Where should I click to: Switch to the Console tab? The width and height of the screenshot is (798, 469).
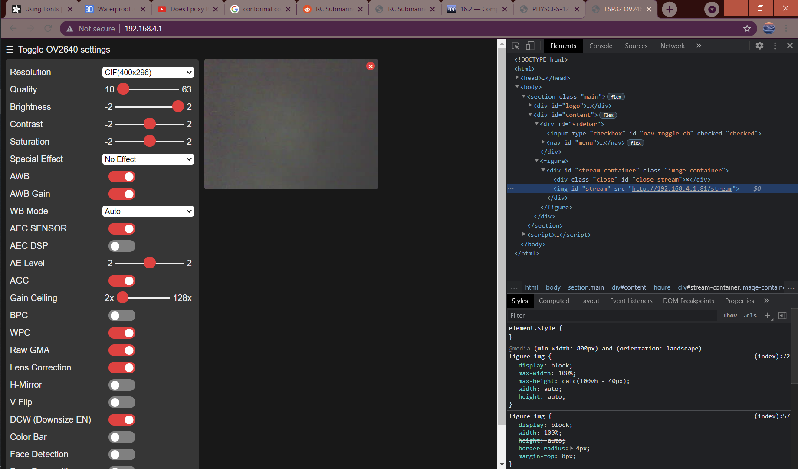[x=601, y=46]
